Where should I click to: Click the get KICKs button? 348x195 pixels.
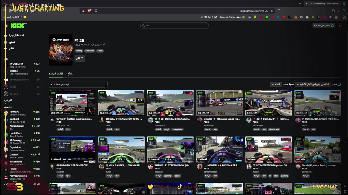tap(324, 25)
